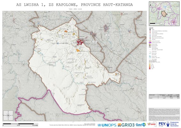This screenshot has height=128, width=181.
Task: Click the PEV logo
Action: click(162, 124)
